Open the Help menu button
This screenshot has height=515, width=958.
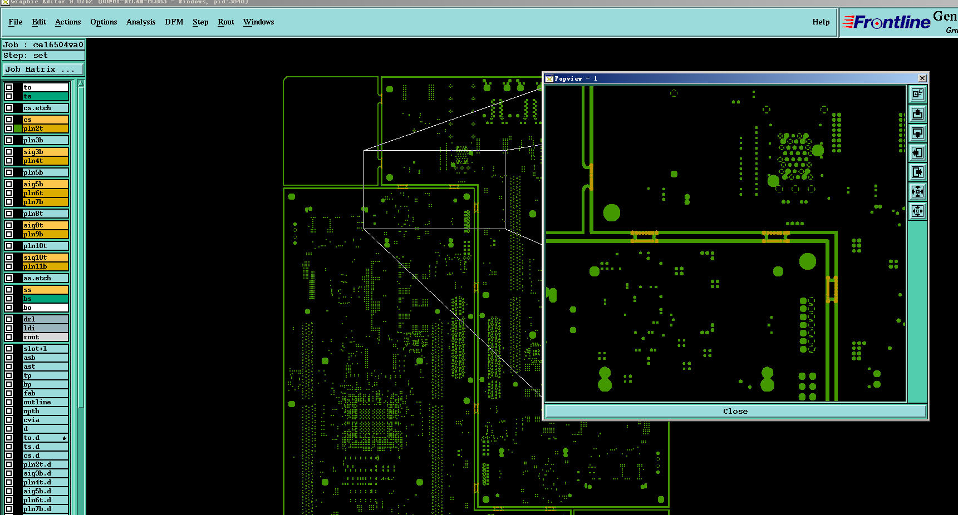click(x=821, y=22)
